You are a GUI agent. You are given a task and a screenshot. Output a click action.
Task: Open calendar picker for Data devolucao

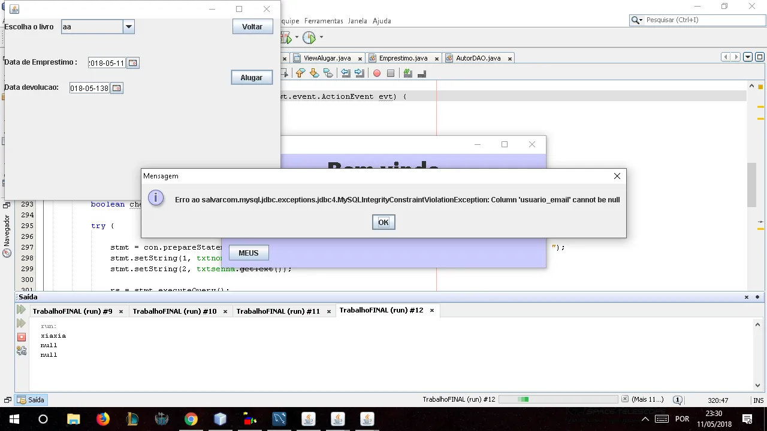[117, 88]
